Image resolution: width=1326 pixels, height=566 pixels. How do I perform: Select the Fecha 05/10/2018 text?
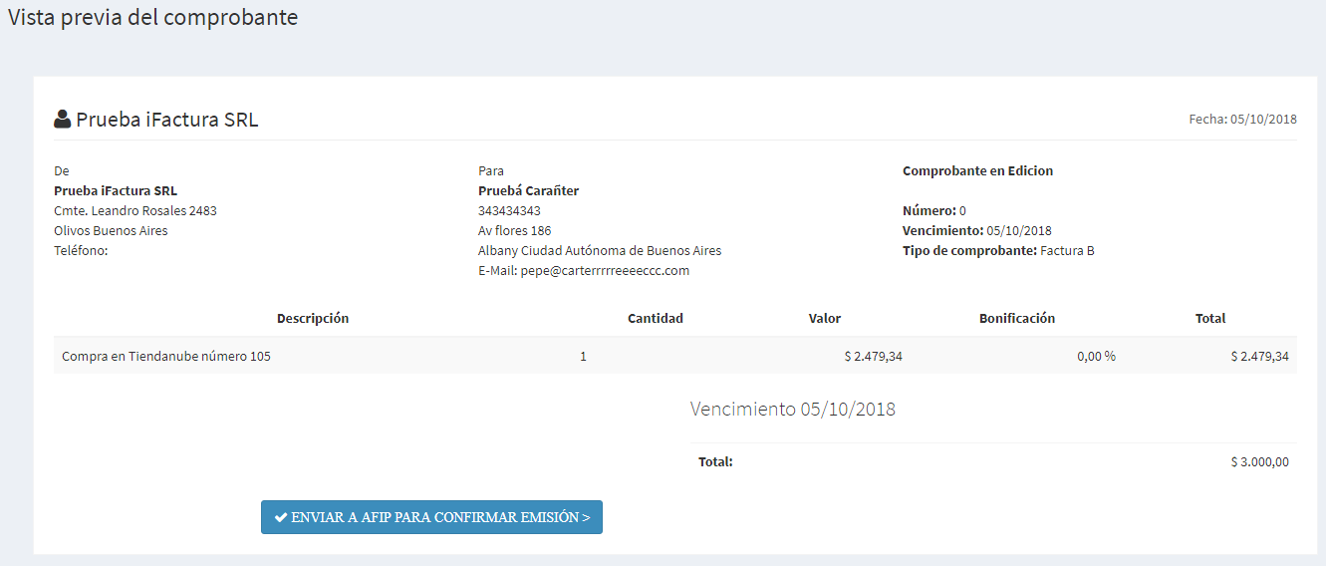pos(1242,119)
